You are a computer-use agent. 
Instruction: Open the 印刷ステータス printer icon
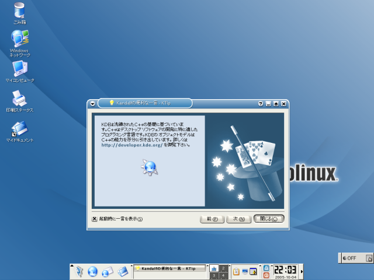click(x=19, y=101)
